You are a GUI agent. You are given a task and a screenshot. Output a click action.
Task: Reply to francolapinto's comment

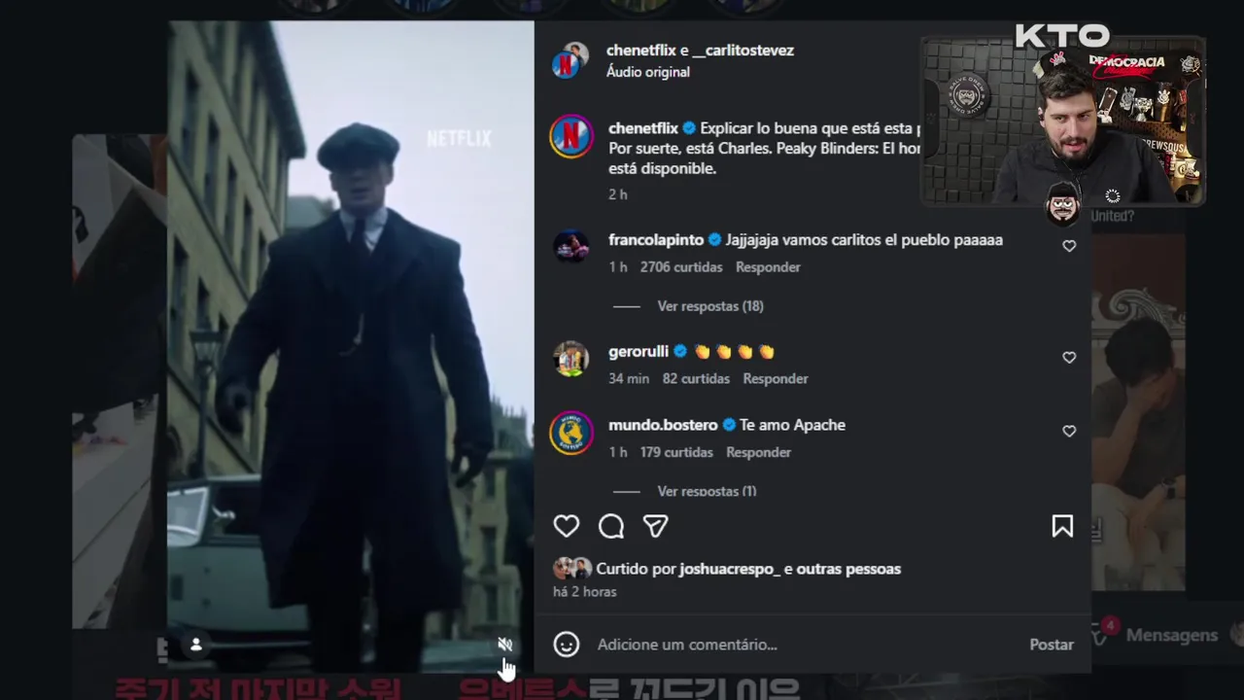pyautogui.click(x=768, y=267)
